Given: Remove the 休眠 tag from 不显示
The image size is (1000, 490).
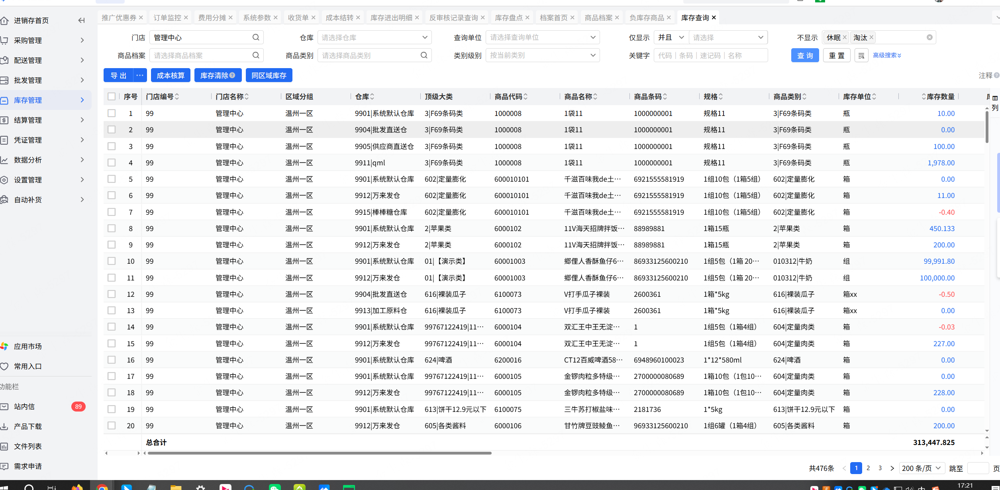Looking at the screenshot, I should (845, 37).
